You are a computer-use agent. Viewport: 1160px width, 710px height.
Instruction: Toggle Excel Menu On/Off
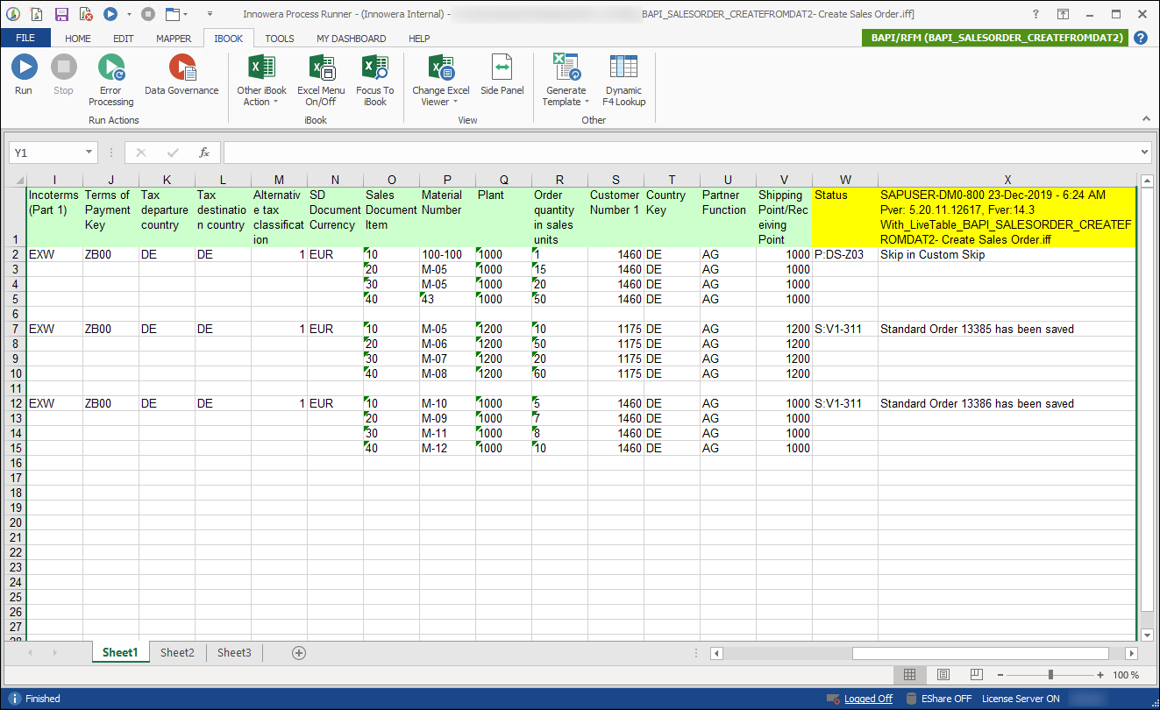(x=321, y=81)
